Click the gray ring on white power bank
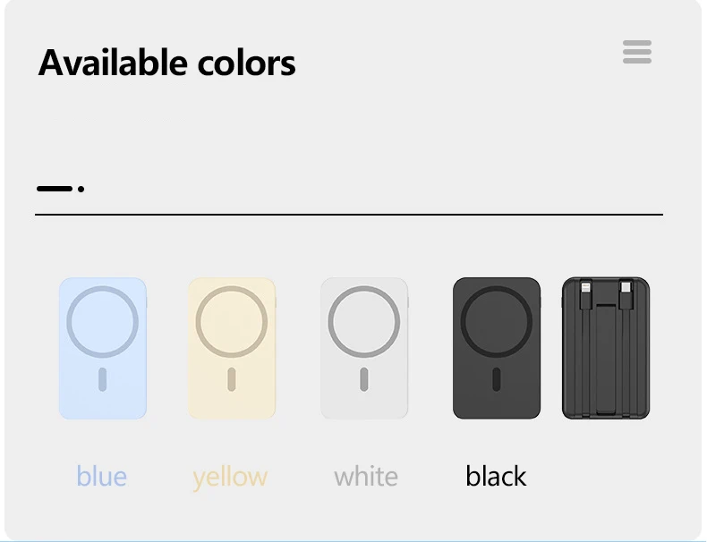Viewport: 707px width, 542px height. coord(364,322)
